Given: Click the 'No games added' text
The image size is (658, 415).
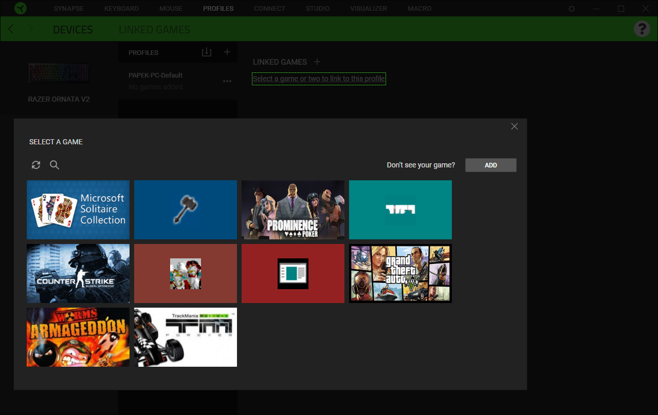Looking at the screenshot, I should pos(156,87).
